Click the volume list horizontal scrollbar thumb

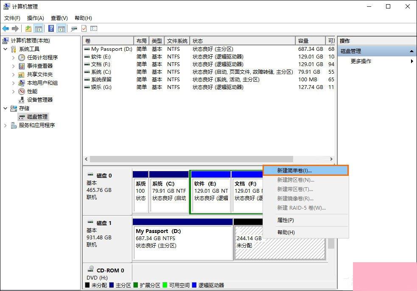coord(191,159)
